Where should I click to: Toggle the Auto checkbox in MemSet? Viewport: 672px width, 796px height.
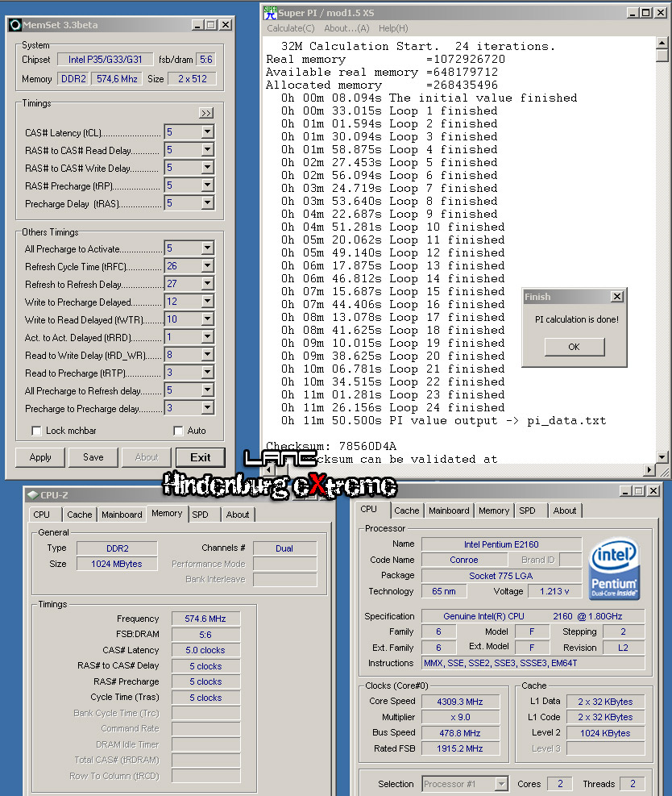click(178, 431)
